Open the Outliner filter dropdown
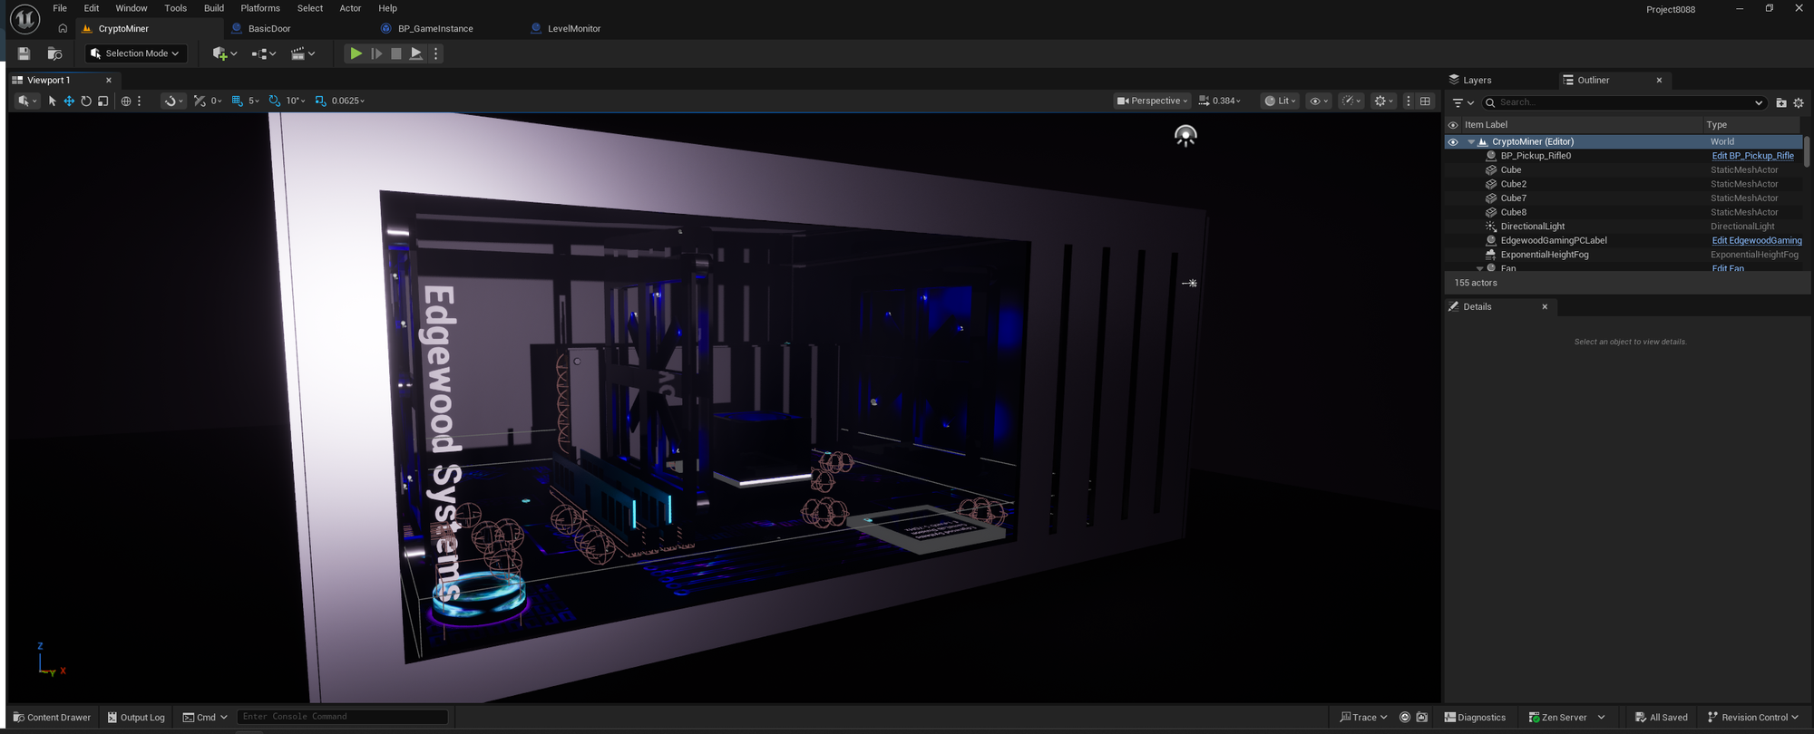This screenshot has width=1814, height=734. 1463,102
